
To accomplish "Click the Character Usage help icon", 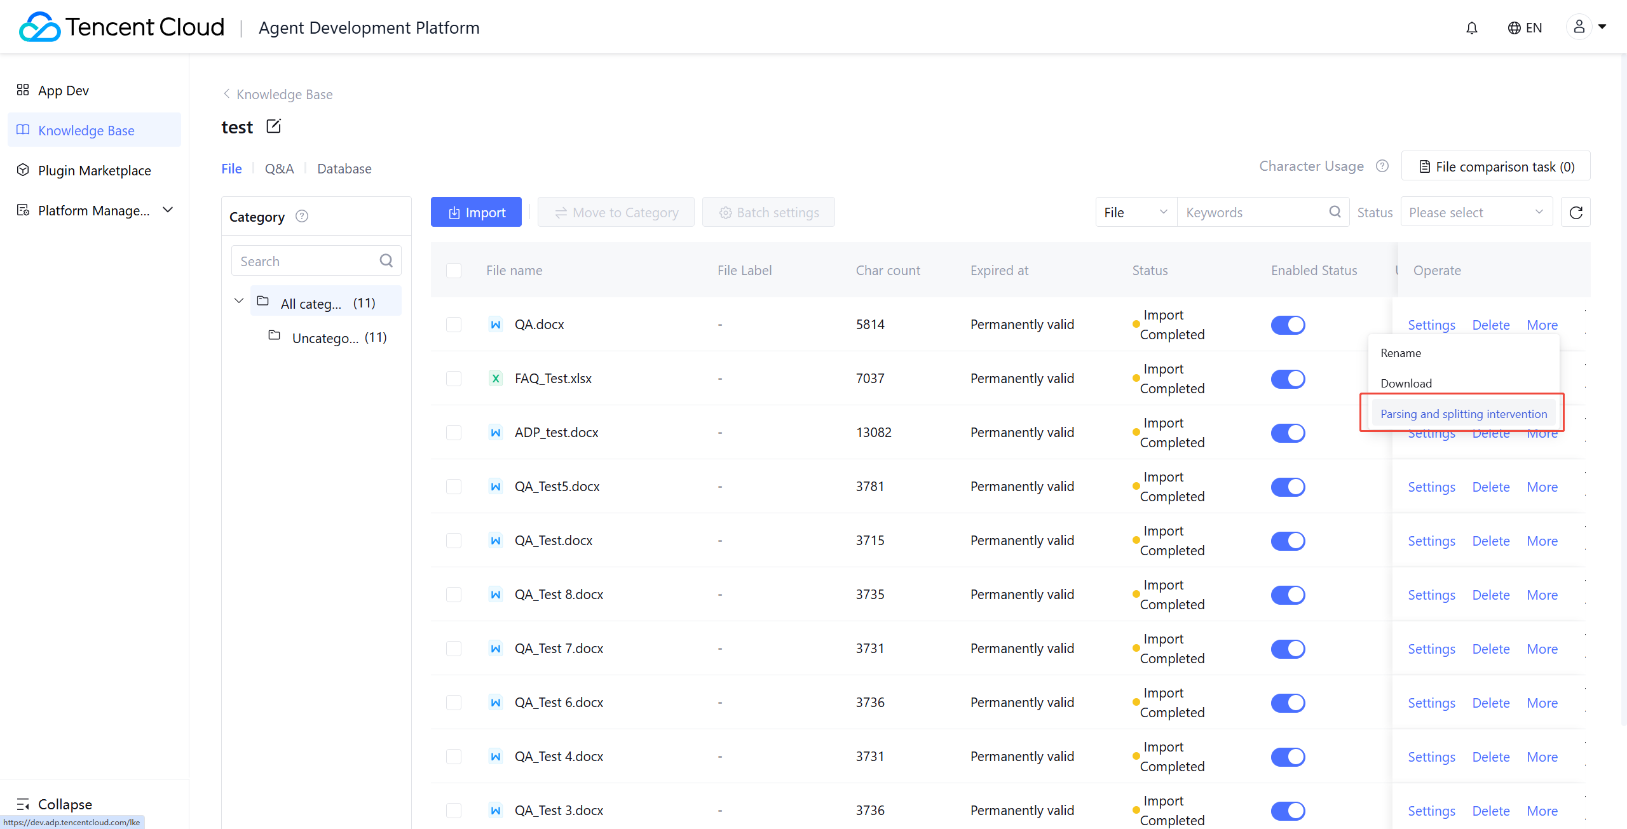I will [x=1382, y=166].
